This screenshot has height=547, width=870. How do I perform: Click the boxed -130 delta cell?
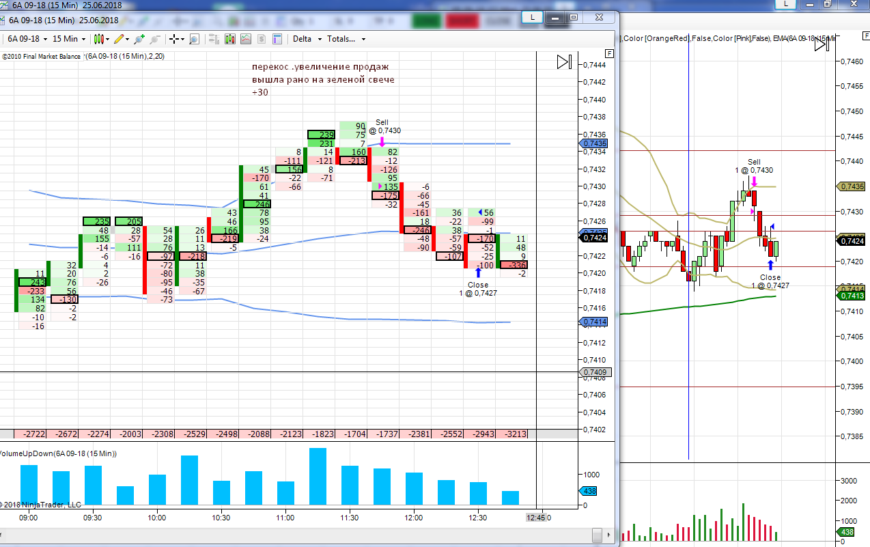point(64,299)
